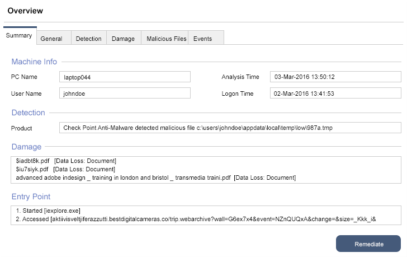The image size is (407, 257).
Task: Click the Accessed bestdigitalcameras.co URL entry
Action: 196,219
